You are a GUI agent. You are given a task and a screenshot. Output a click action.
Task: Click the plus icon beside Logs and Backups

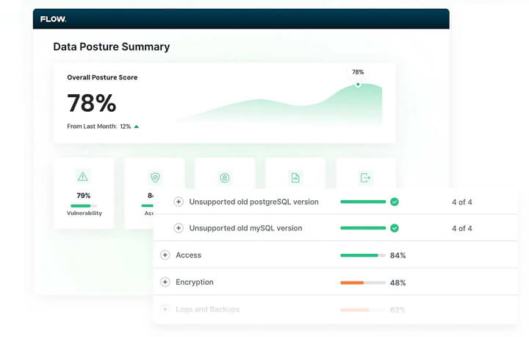coord(165,310)
